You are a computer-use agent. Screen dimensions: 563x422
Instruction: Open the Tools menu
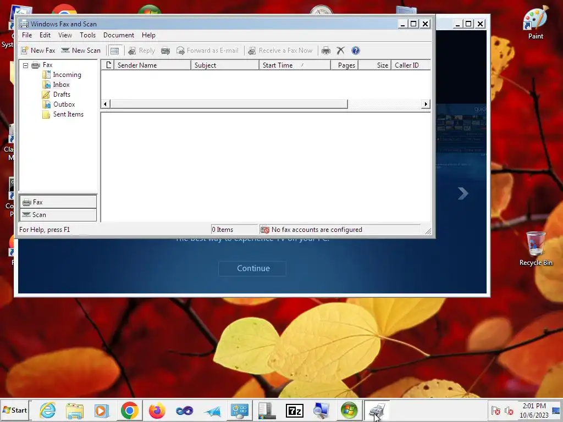coord(87,35)
